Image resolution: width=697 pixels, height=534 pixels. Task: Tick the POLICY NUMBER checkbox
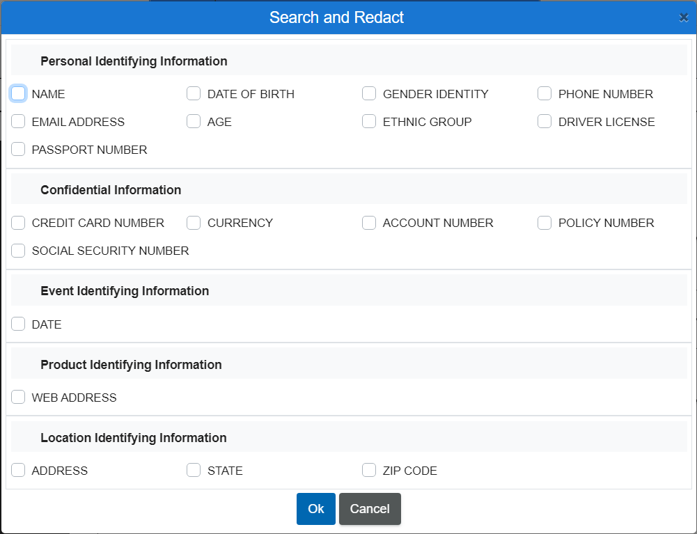pyautogui.click(x=545, y=223)
